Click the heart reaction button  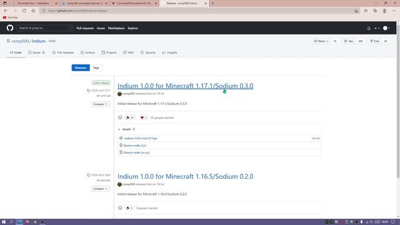(143, 117)
